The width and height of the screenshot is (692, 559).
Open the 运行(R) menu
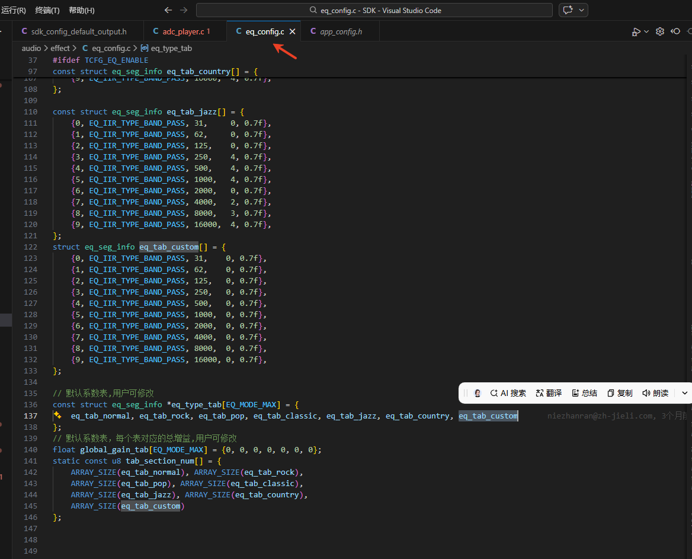[14, 10]
